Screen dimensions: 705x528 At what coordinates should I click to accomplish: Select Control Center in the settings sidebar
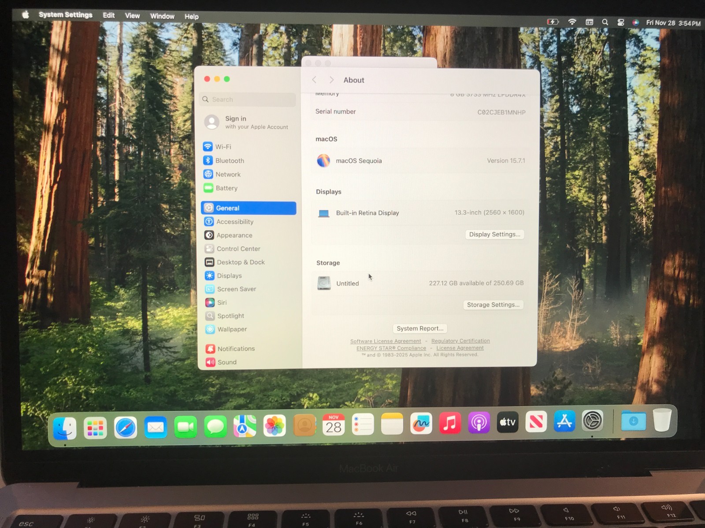pyautogui.click(x=249, y=249)
